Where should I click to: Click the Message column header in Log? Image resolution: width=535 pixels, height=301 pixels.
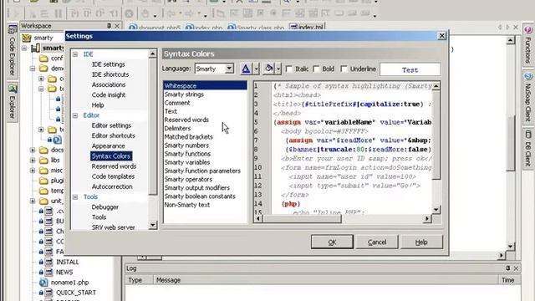click(x=326, y=280)
